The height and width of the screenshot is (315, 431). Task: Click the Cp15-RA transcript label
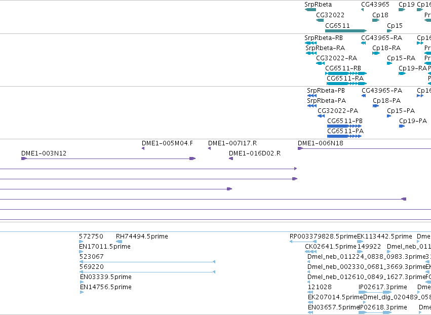(x=401, y=58)
